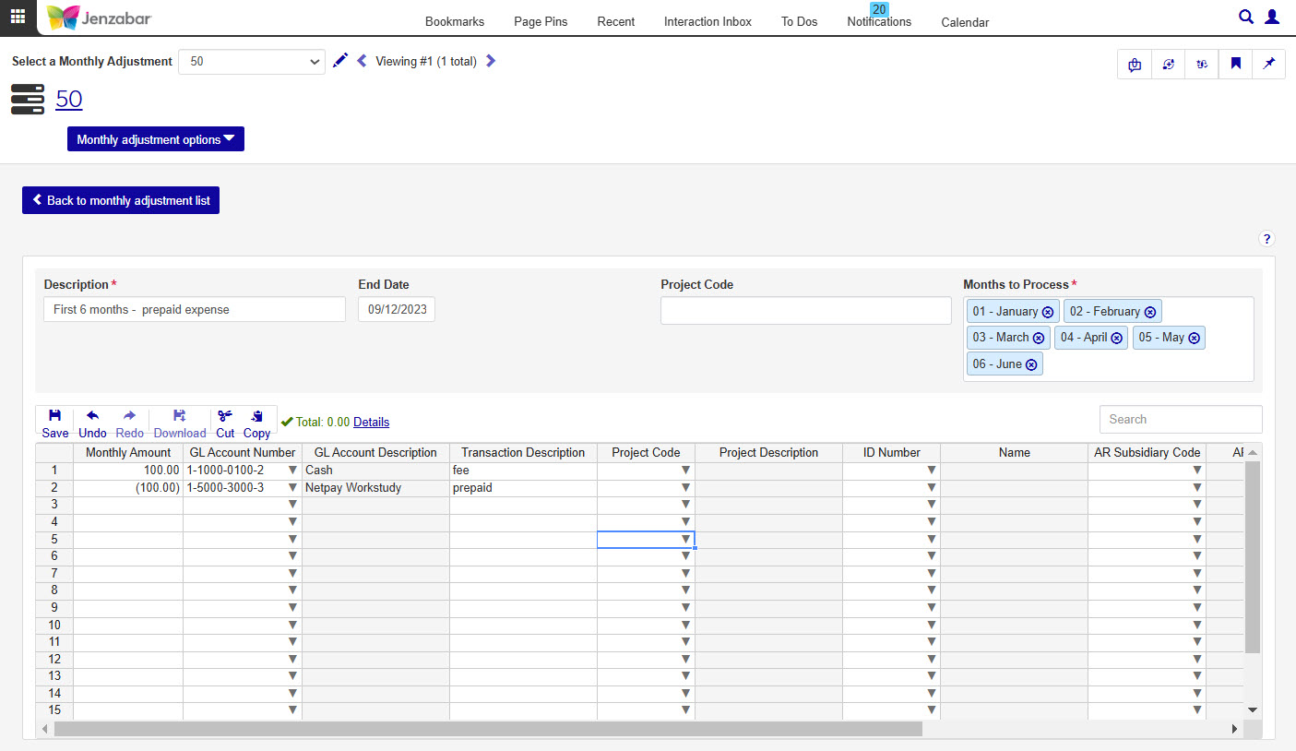
Task: Click the Copy toolbar icon
Action: click(x=256, y=423)
